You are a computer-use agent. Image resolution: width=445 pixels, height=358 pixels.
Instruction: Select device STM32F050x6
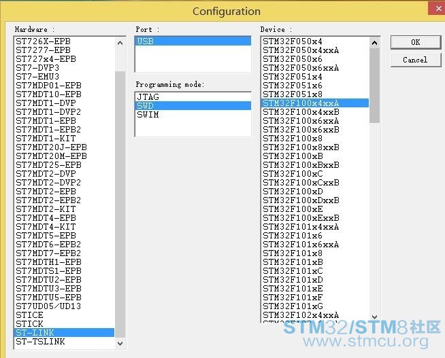tap(315, 59)
